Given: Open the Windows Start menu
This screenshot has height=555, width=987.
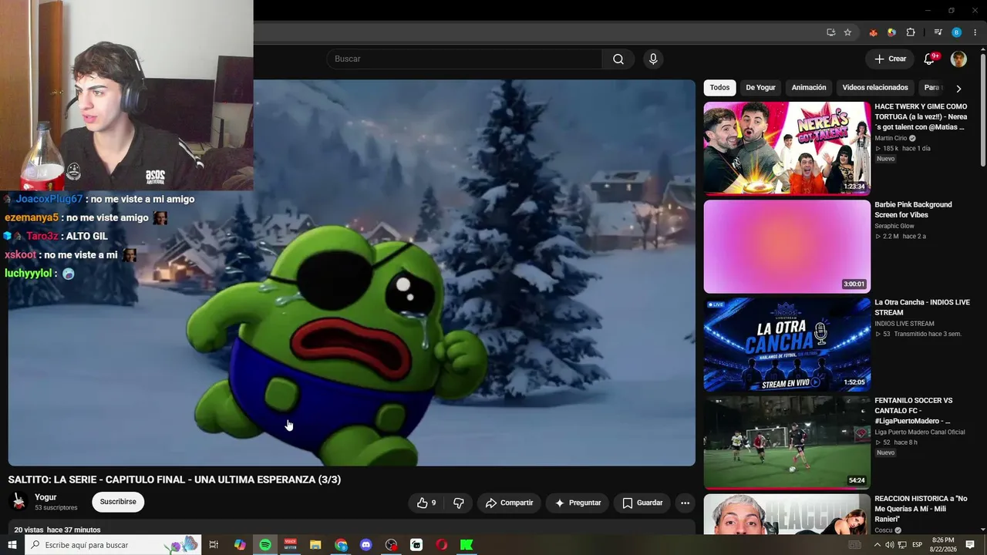Looking at the screenshot, I should [x=12, y=545].
